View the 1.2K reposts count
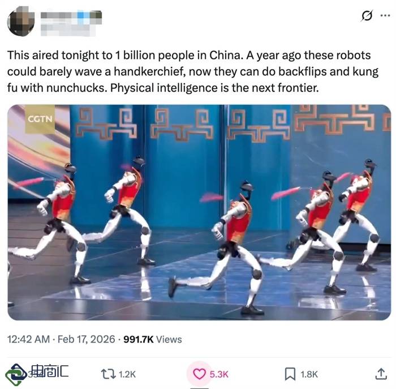This screenshot has height=389, width=396. [127, 374]
